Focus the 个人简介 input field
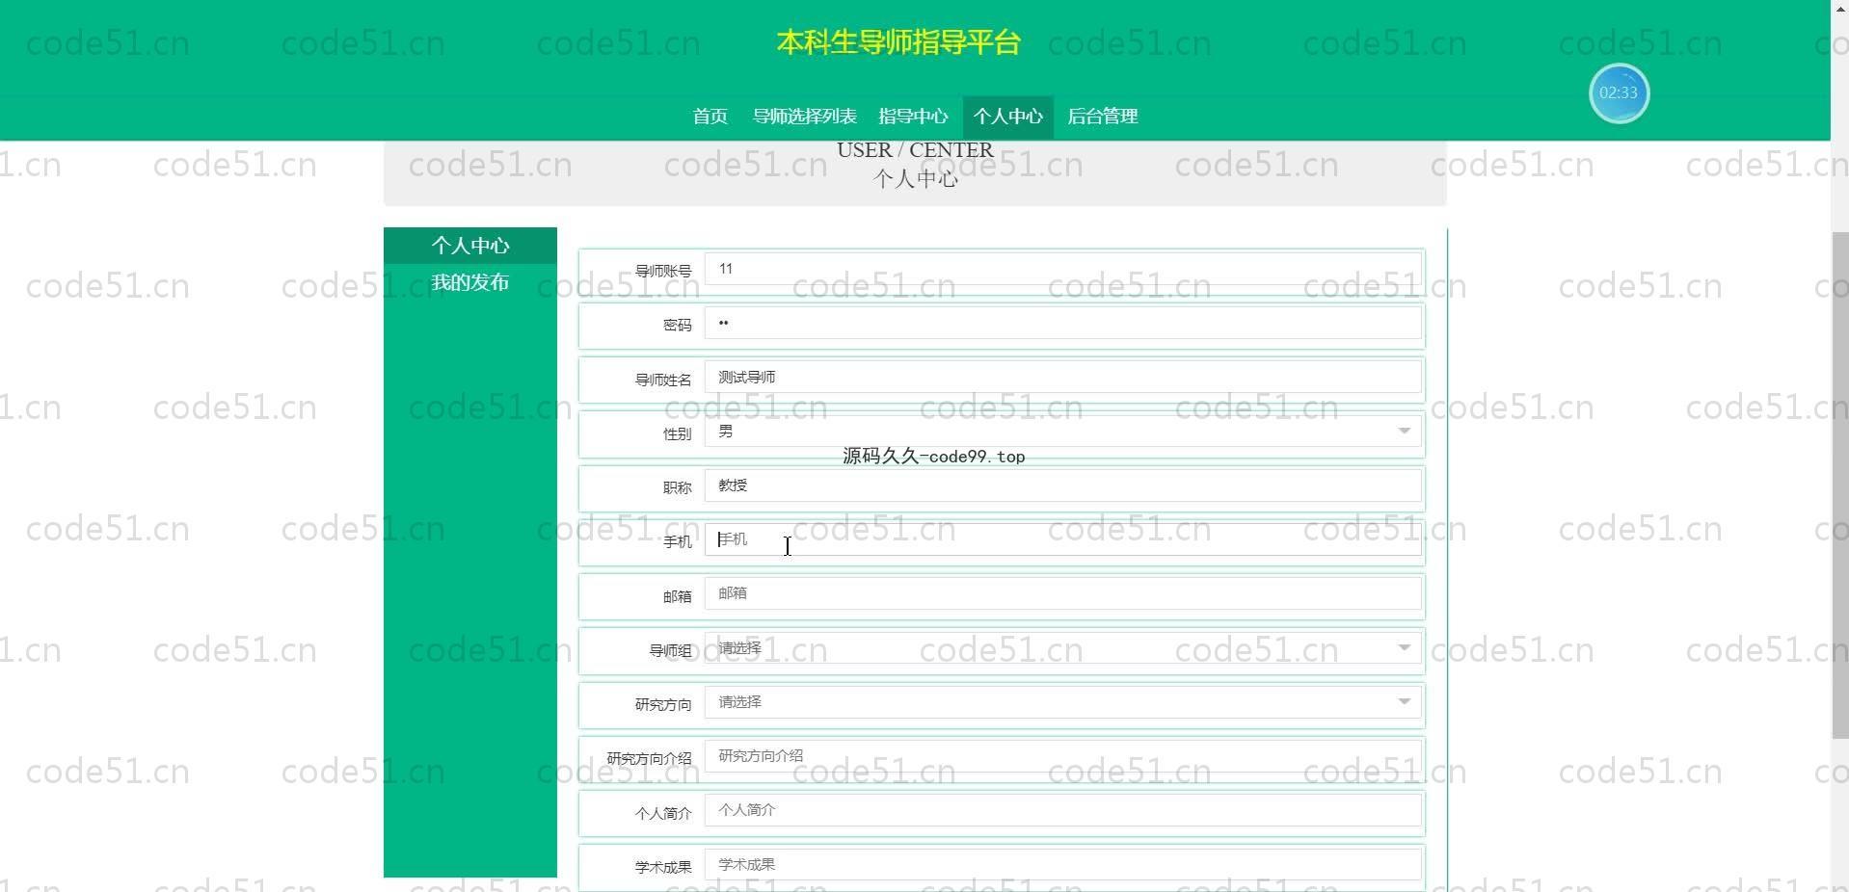1849x892 pixels. [x=1063, y=810]
